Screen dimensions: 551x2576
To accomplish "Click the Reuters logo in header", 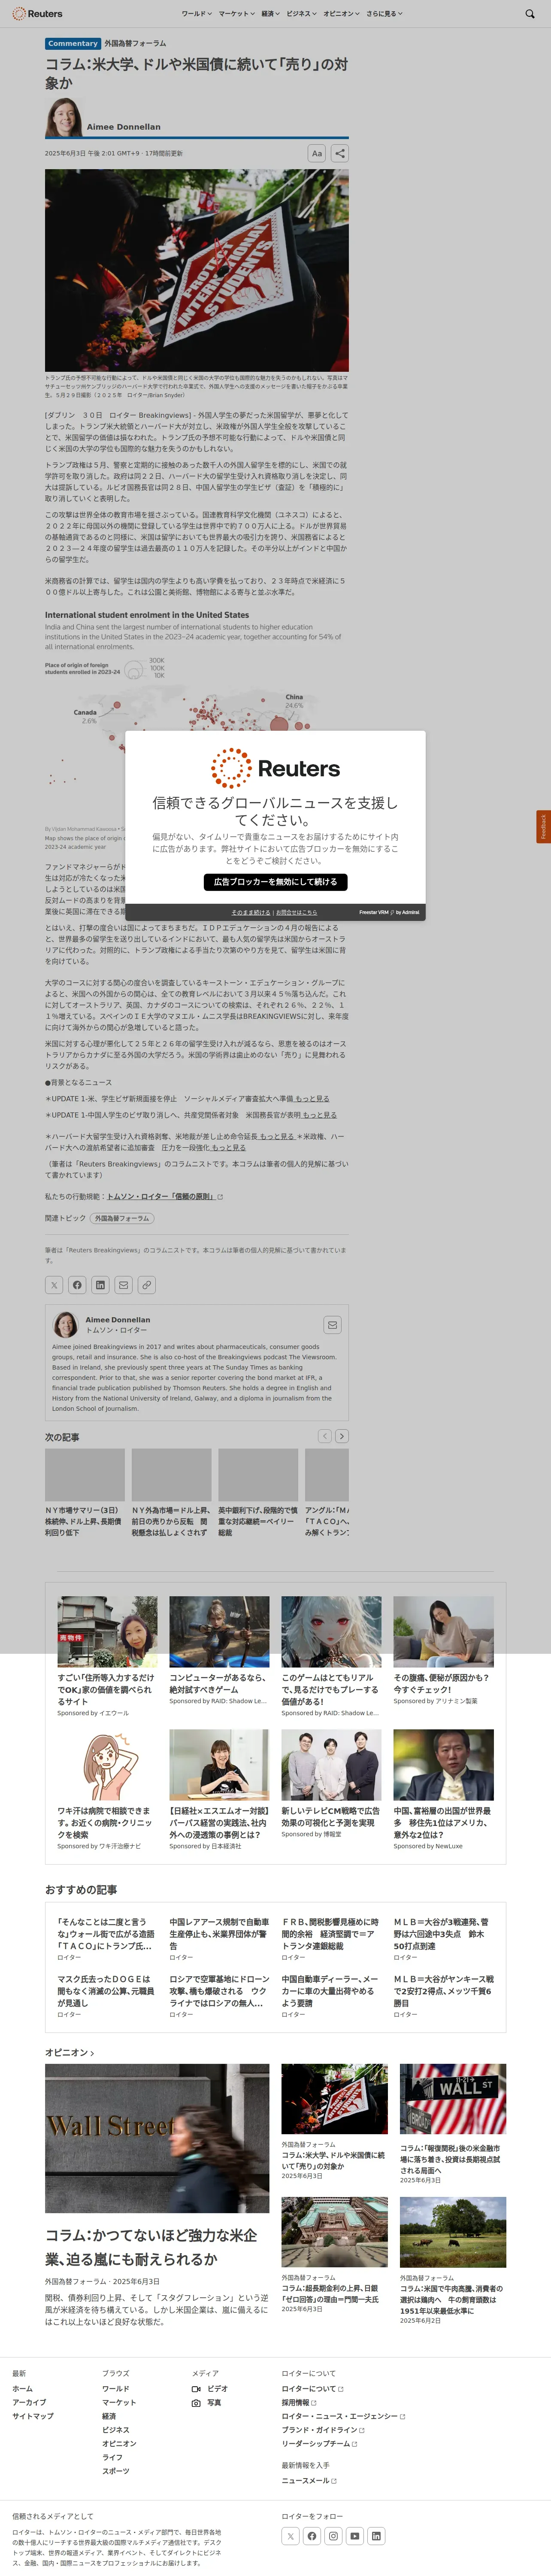I will (x=37, y=14).
